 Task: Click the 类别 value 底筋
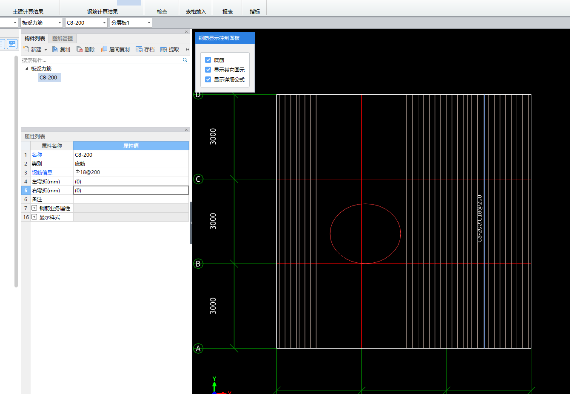click(131, 163)
